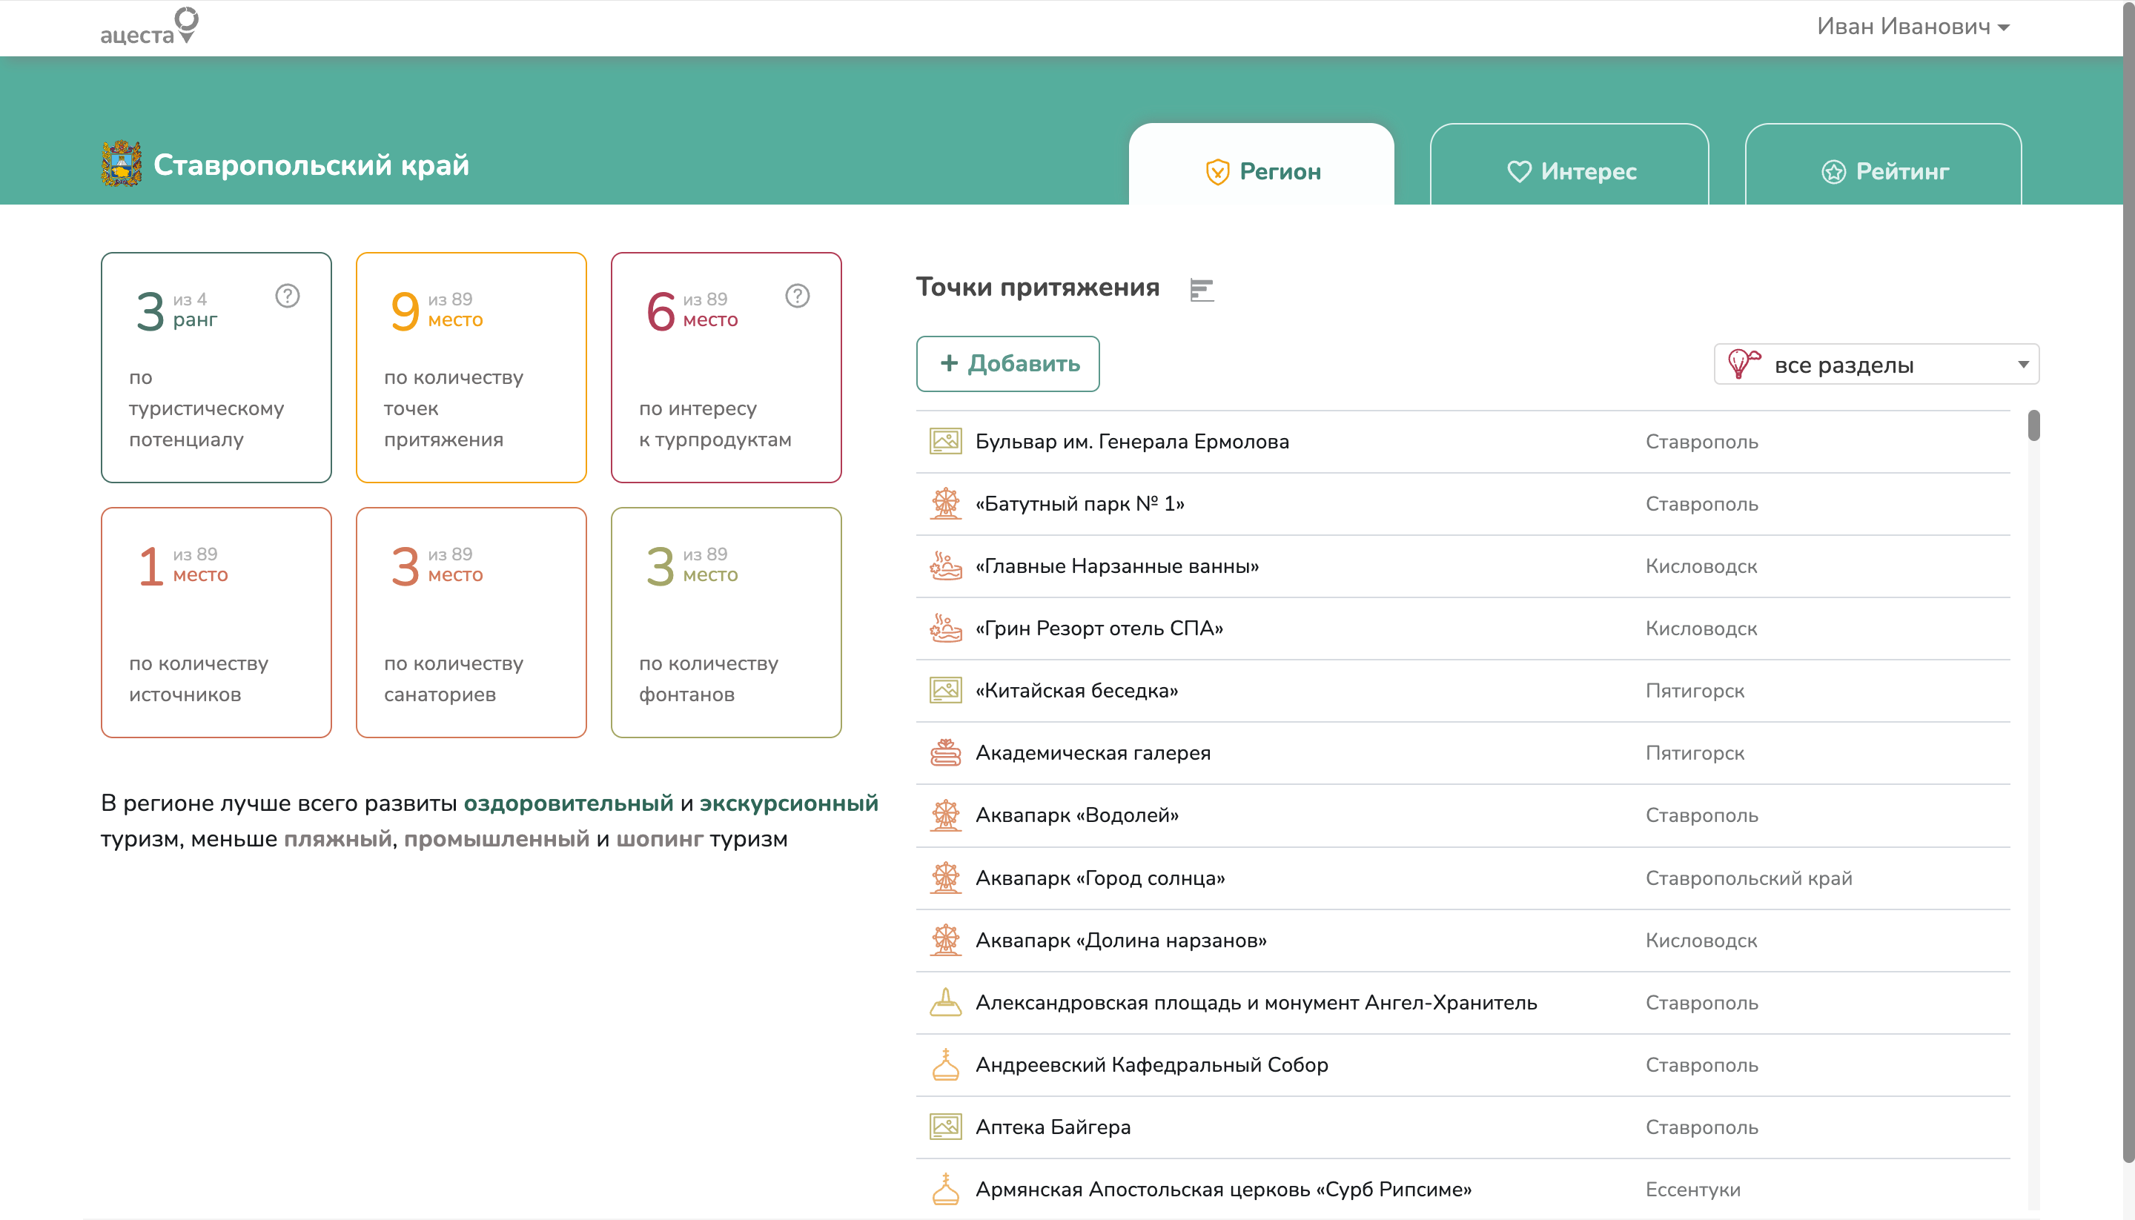2135x1220 pixels.
Task: Open the 3 место фонтанов card
Action: (726, 622)
